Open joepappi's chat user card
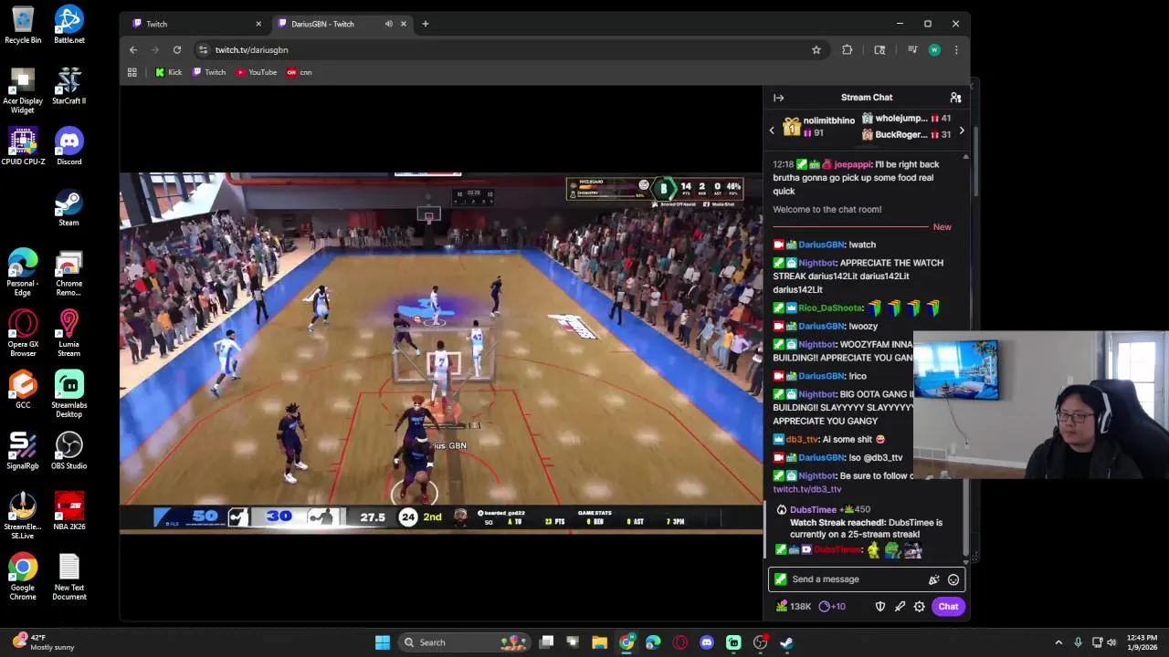The height and width of the screenshot is (657, 1169). [852, 165]
